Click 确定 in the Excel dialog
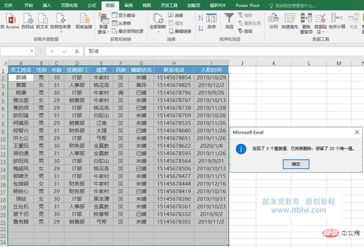 tap(296, 164)
